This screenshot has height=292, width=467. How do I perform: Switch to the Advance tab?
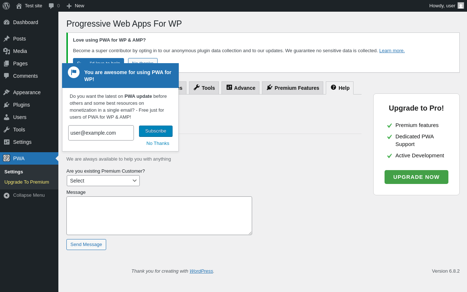point(240,88)
